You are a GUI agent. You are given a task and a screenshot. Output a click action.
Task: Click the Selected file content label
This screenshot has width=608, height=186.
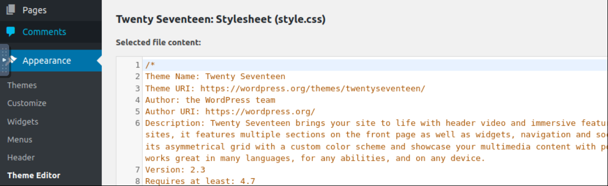coord(158,42)
